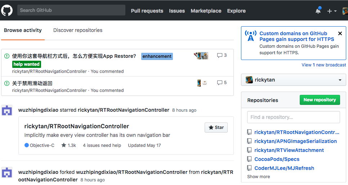Open the plus create-new menu
The image size is (348, 185).
point(332,11)
